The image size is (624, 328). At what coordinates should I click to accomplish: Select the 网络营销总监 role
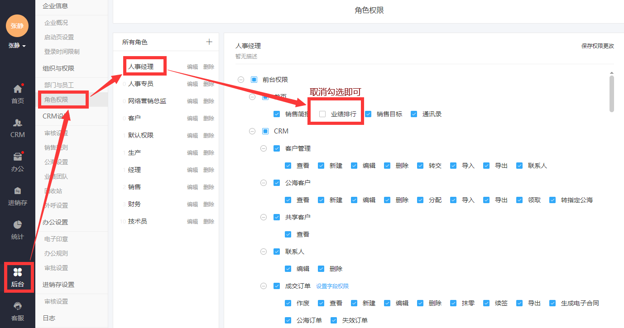(147, 101)
